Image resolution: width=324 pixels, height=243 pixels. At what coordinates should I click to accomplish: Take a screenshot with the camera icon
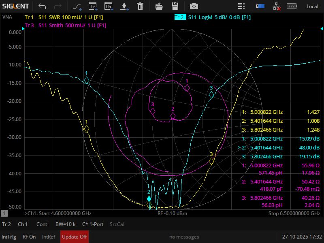click(194, 6)
